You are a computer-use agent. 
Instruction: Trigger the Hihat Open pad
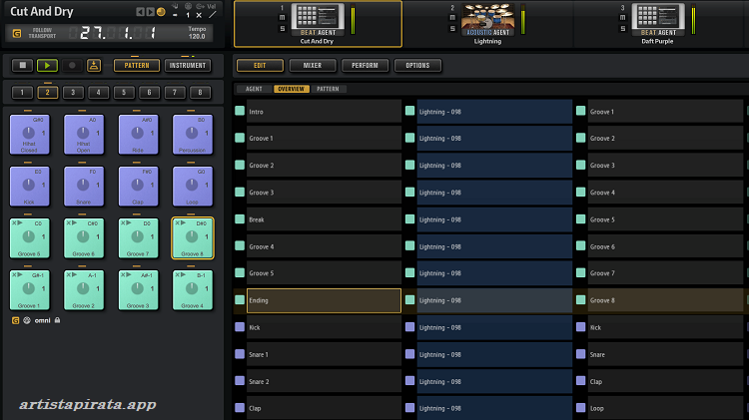[x=84, y=135]
